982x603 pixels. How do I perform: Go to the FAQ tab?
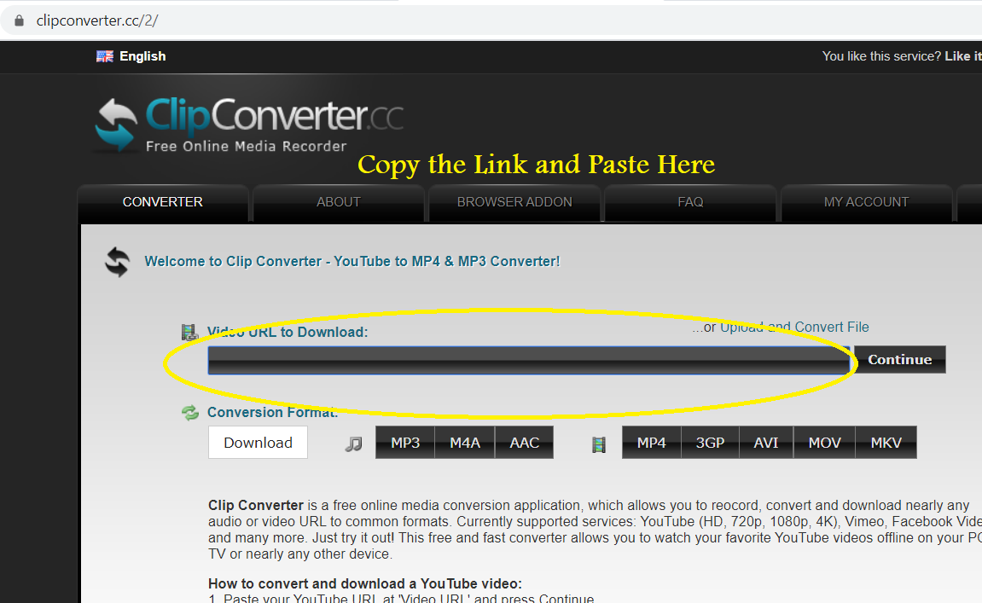pyautogui.click(x=690, y=202)
